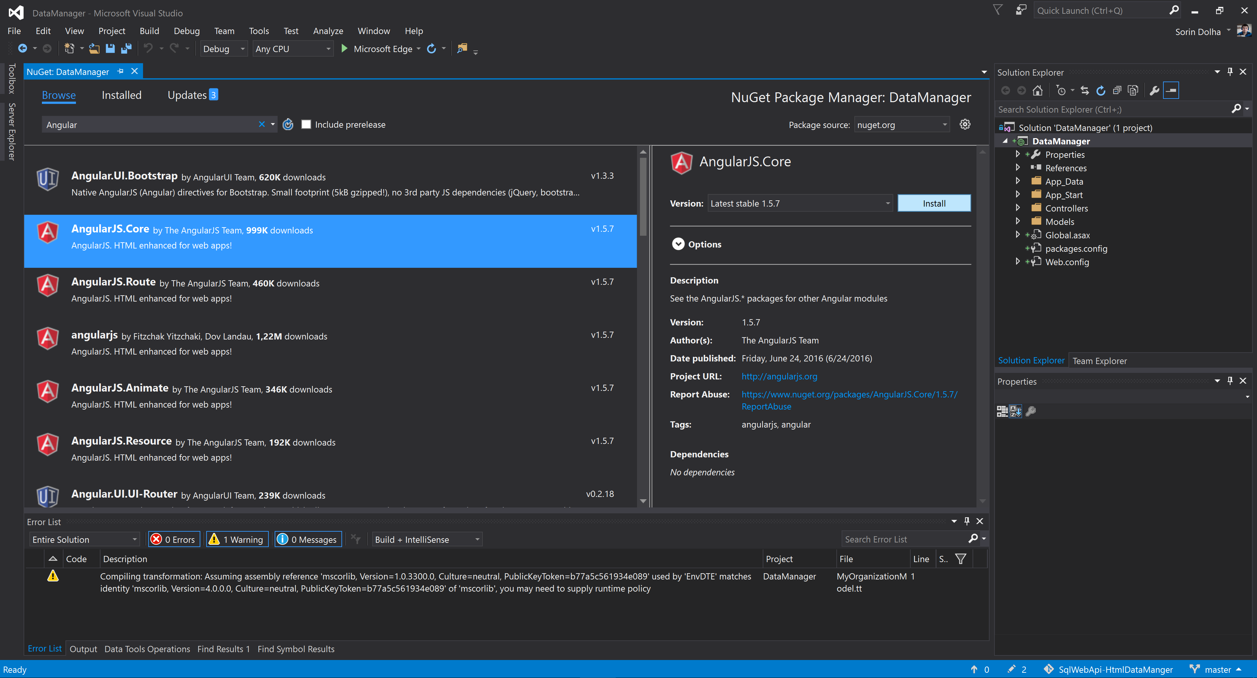1257x678 pixels.
Task: Click the alphabetical sort icon in Properties
Action: coord(1015,411)
